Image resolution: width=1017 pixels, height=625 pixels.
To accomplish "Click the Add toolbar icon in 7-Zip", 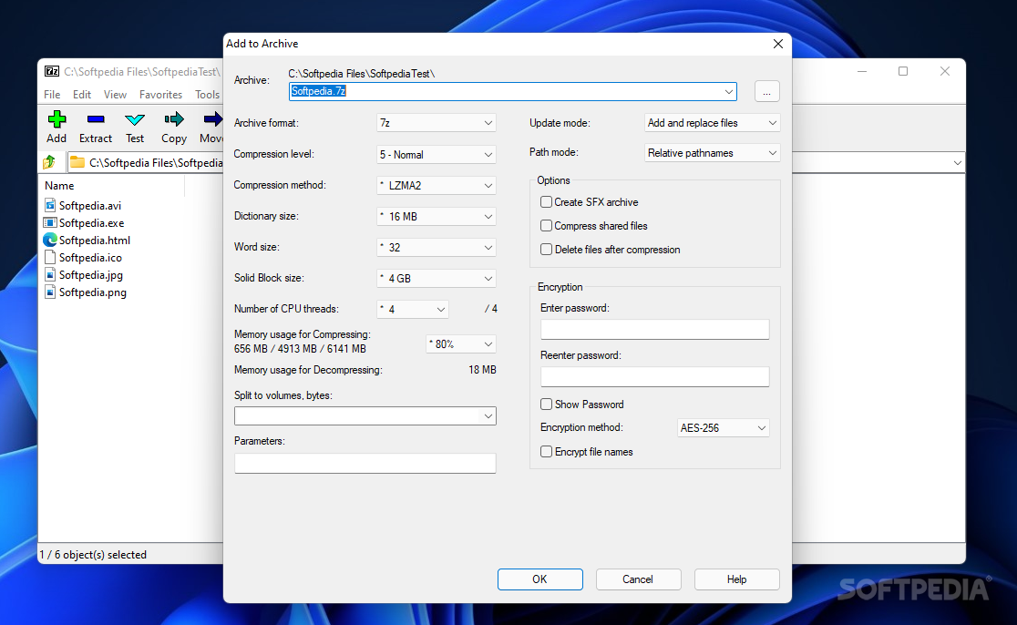I will click(x=56, y=119).
